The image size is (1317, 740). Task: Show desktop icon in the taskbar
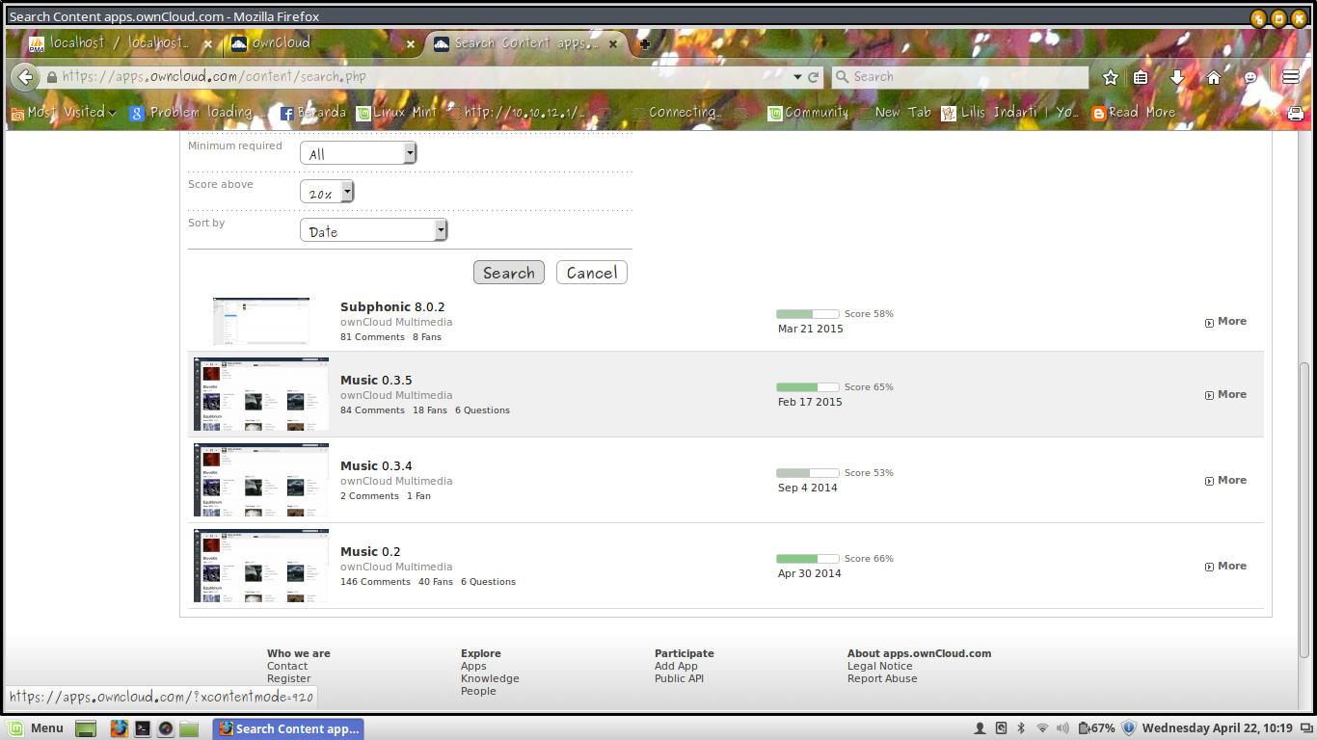click(x=86, y=728)
